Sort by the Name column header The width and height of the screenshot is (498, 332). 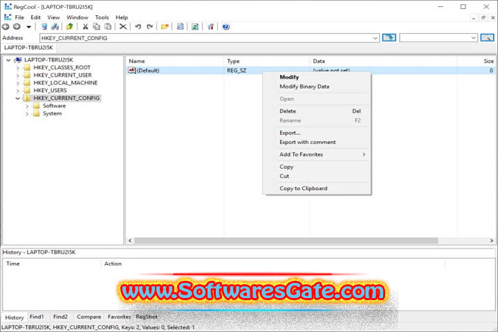(x=175, y=61)
